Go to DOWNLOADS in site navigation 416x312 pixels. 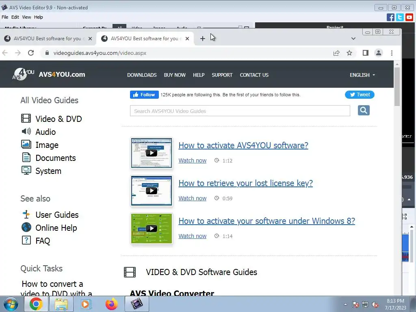[142, 75]
